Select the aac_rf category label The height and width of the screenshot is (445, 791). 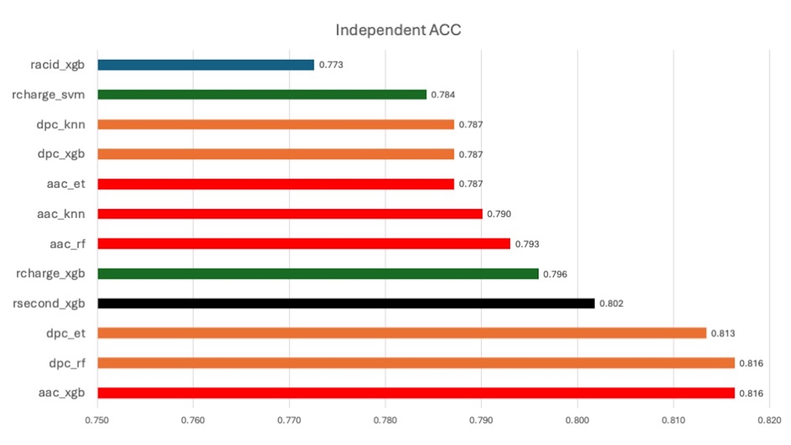click(67, 244)
